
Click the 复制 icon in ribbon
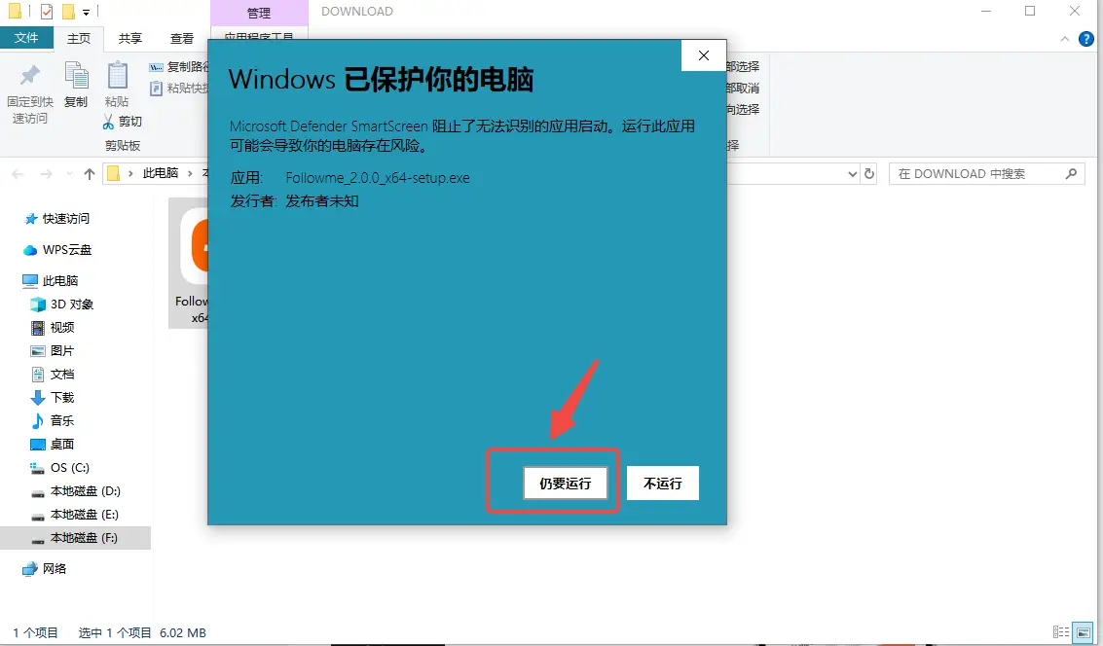pos(76,76)
